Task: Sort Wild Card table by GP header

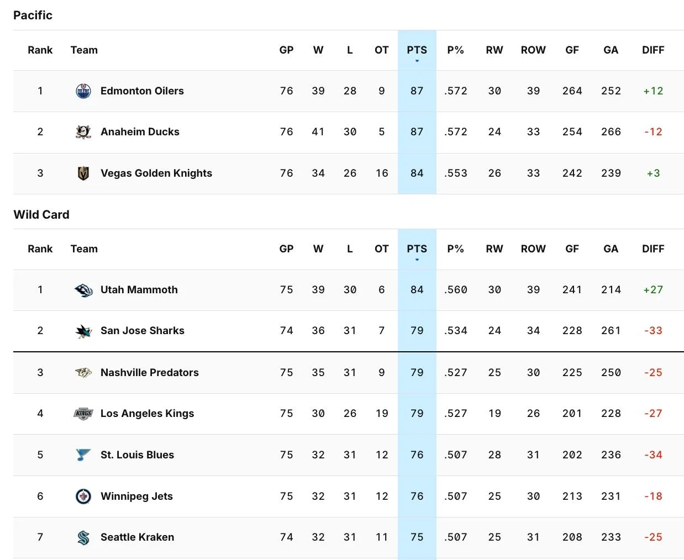Action: [286, 249]
